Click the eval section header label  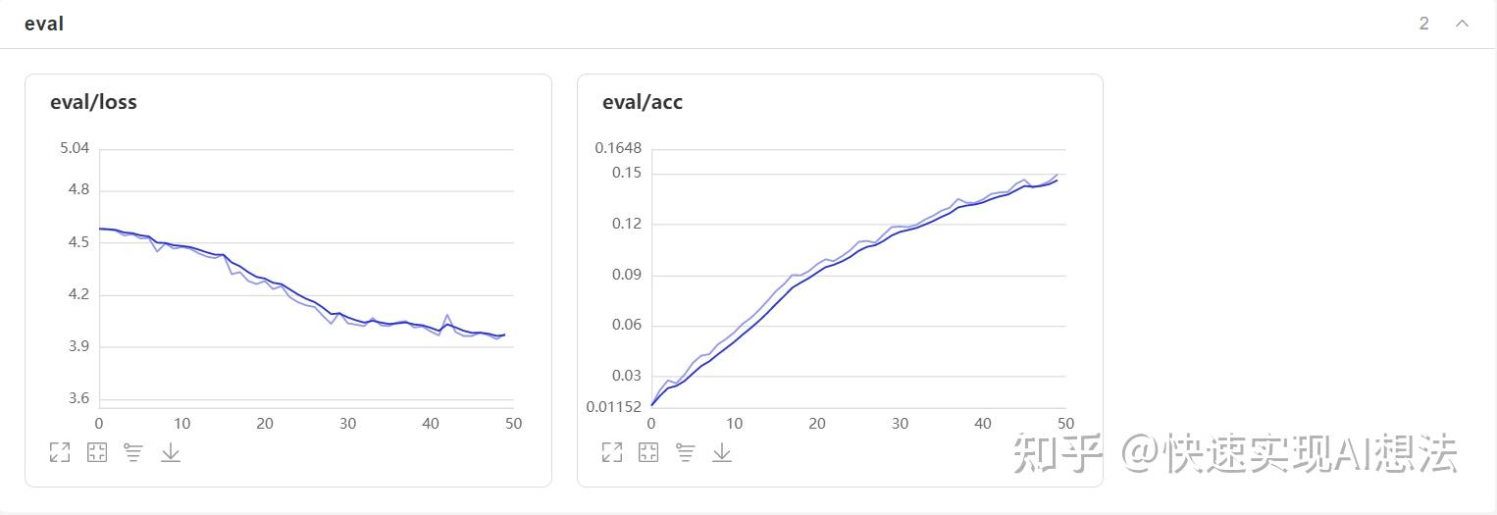(44, 24)
